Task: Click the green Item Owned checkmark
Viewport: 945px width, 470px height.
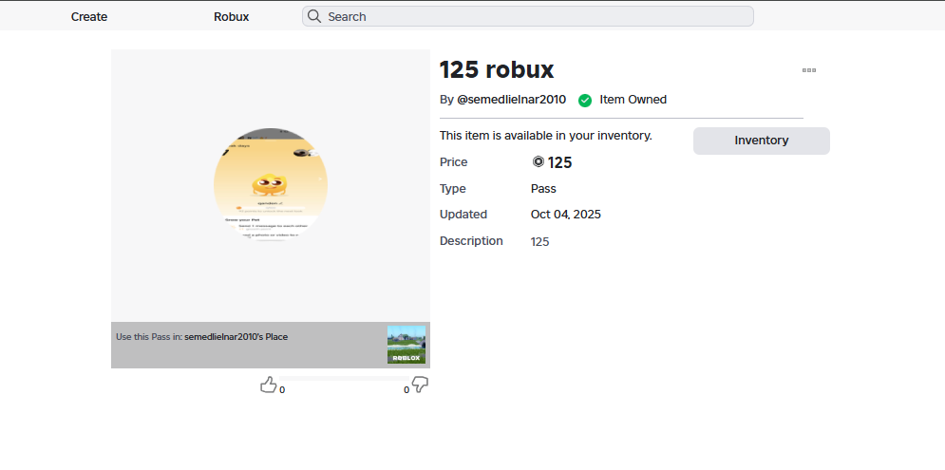Action: point(585,100)
